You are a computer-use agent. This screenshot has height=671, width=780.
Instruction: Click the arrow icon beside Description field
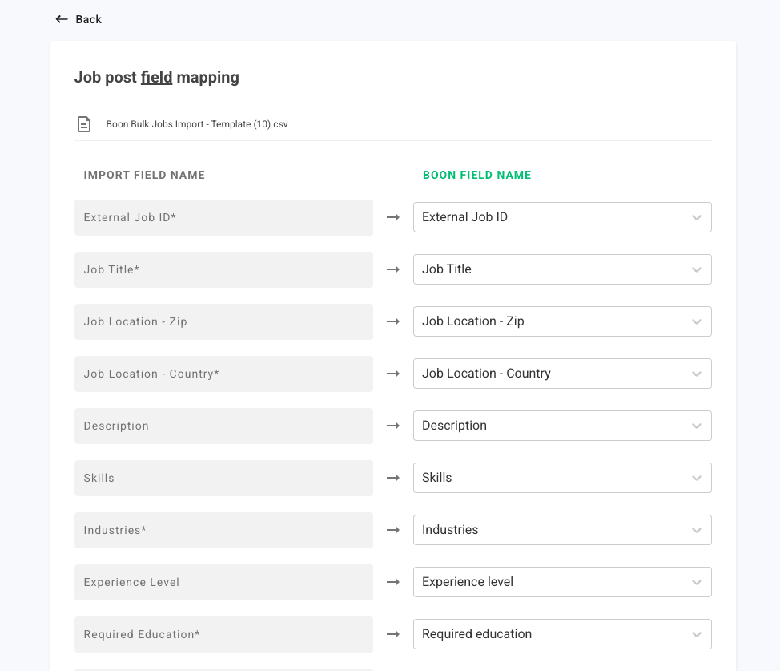(392, 426)
